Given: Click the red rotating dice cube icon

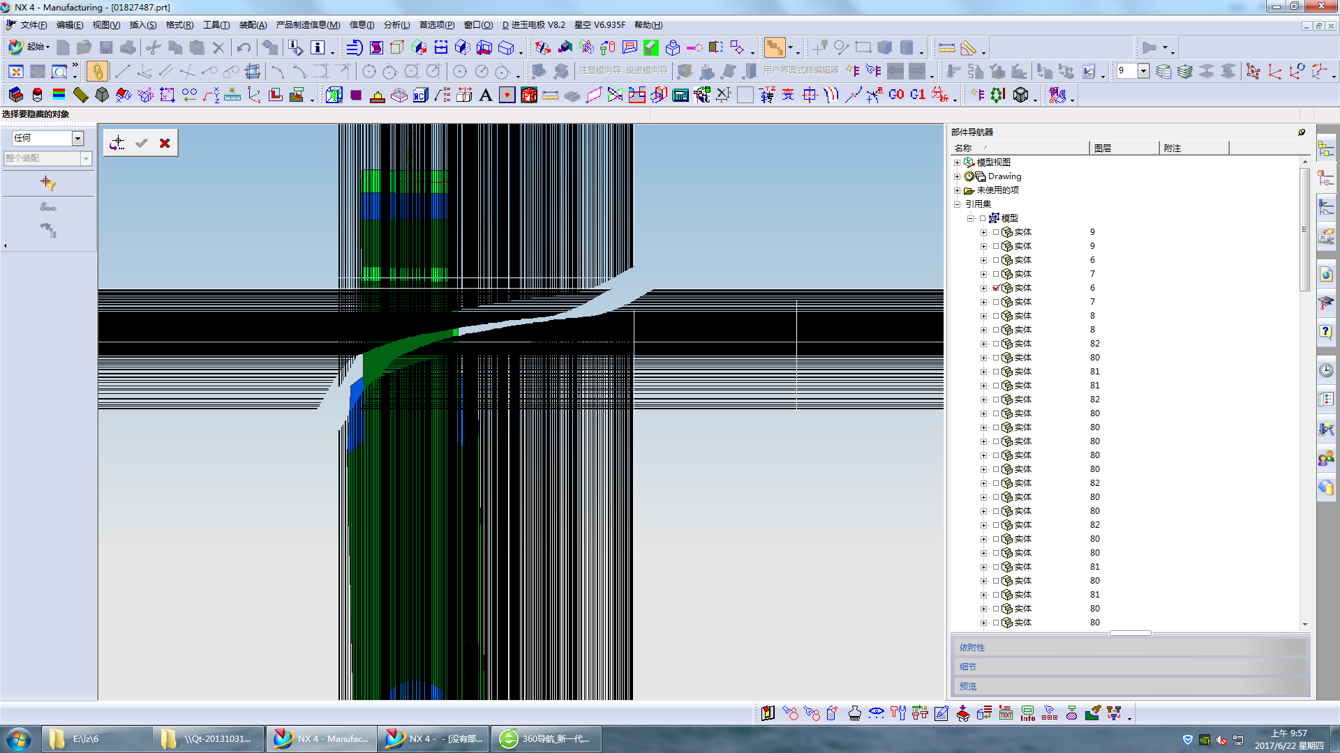Looking at the screenshot, I should (x=529, y=95).
